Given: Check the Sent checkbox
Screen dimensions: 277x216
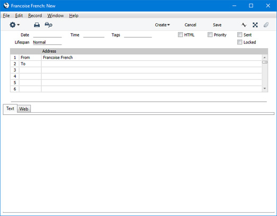Looking at the screenshot, I should [x=239, y=34].
